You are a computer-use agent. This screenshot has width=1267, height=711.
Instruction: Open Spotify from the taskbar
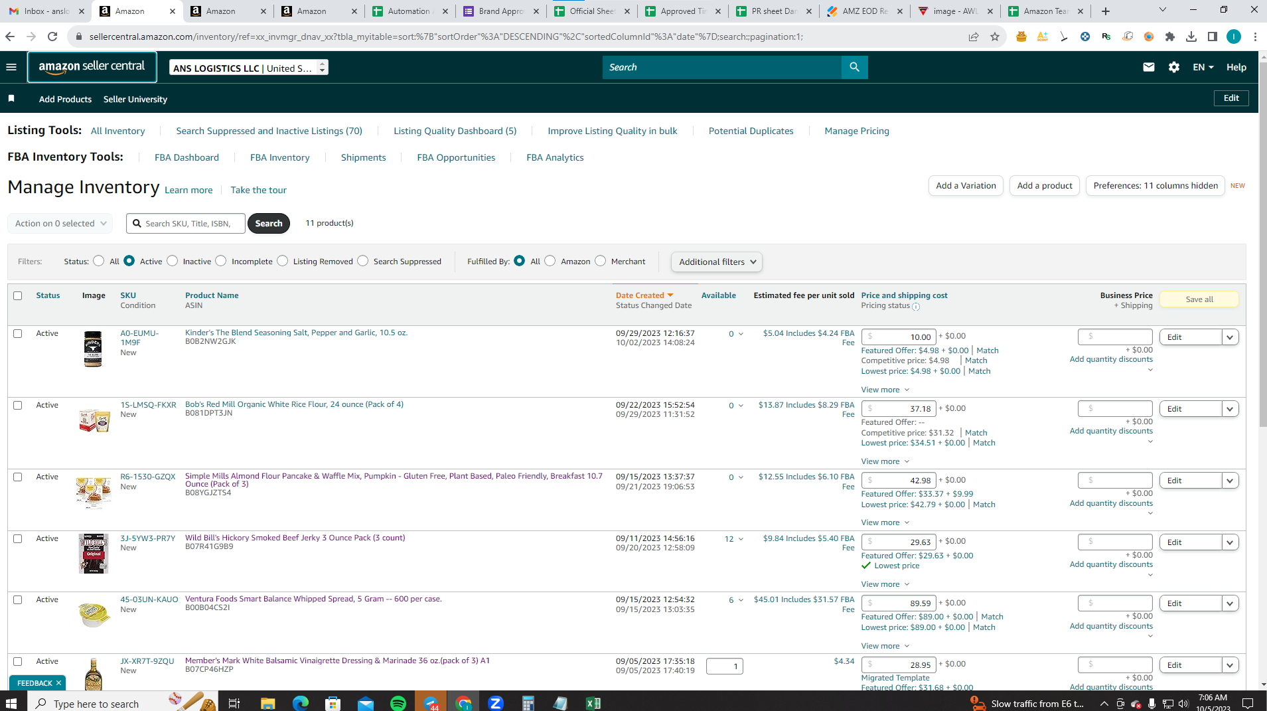click(x=398, y=703)
